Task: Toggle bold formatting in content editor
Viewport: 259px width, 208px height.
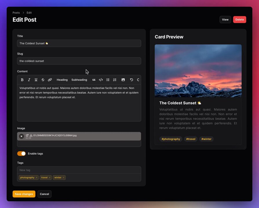Action: pos(22,80)
